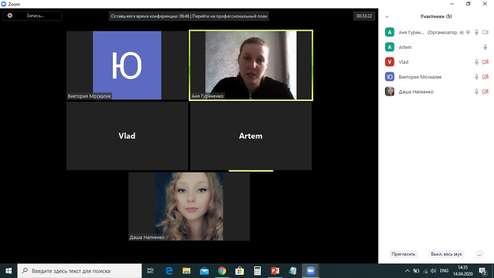494x278 pixels.
Task: Select Даша Напненко's video thumbnail
Action: [x=189, y=206]
